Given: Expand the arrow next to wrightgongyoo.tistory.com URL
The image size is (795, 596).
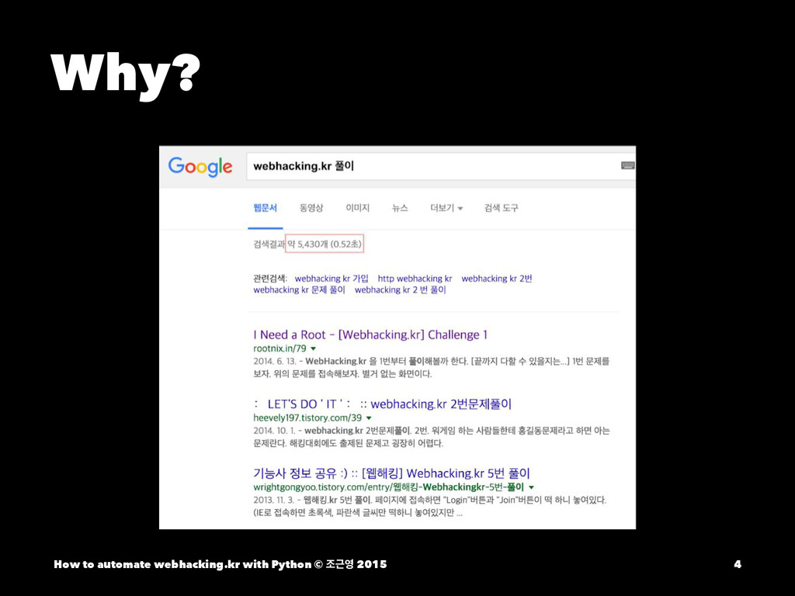Looking at the screenshot, I should [531, 487].
